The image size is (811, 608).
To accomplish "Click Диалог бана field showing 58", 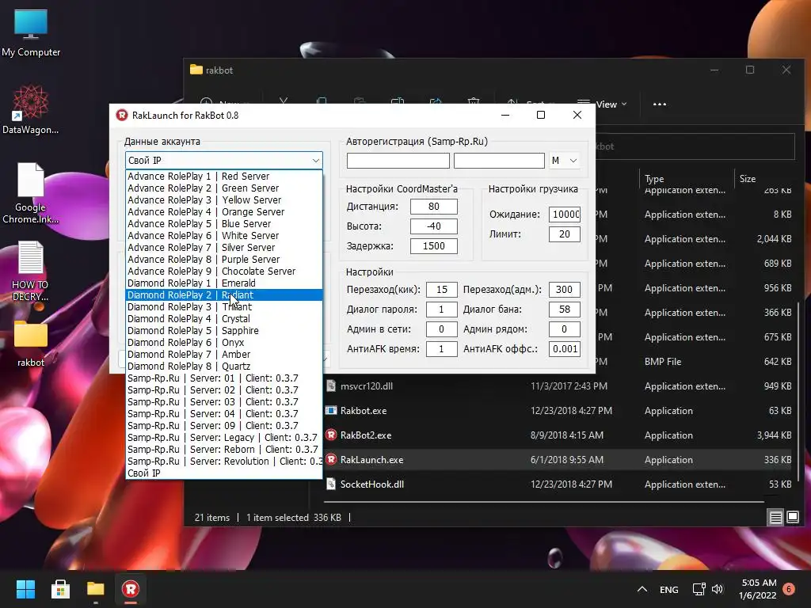I will coord(564,310).
